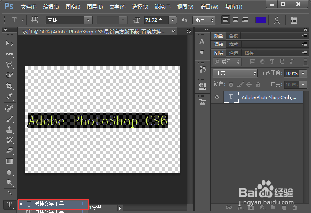Select the Quick Selection tool
Viewport: 311px width, 213px height.
click(x=9, y=75)
